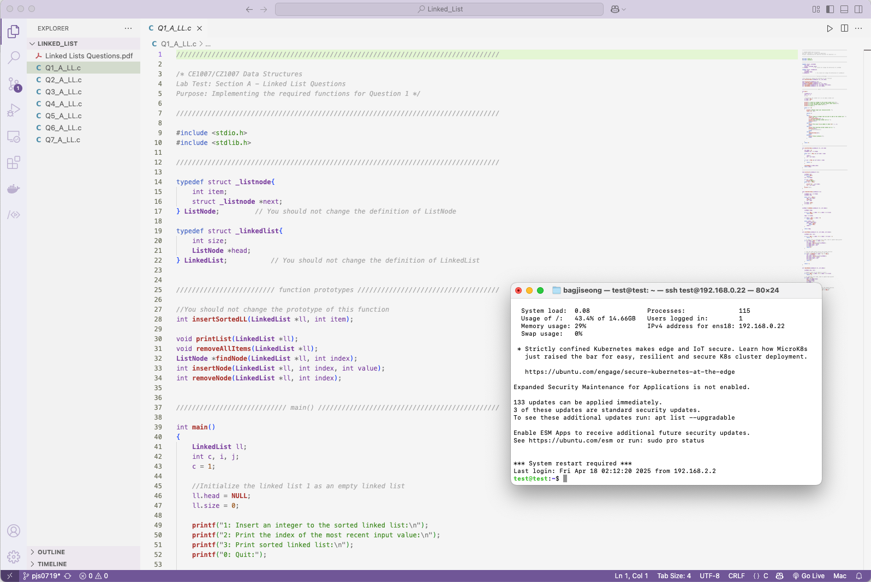
Task: Open Remote Explorer view
Action: tap(14, 136)
